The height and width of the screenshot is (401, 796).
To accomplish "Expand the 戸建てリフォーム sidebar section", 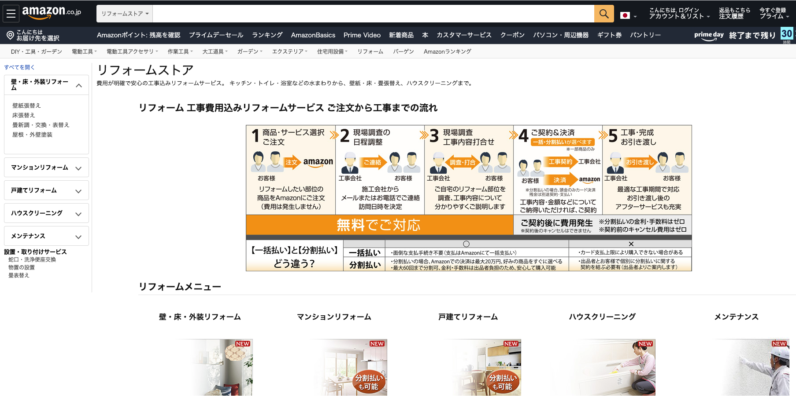I will tap(46, 190).
